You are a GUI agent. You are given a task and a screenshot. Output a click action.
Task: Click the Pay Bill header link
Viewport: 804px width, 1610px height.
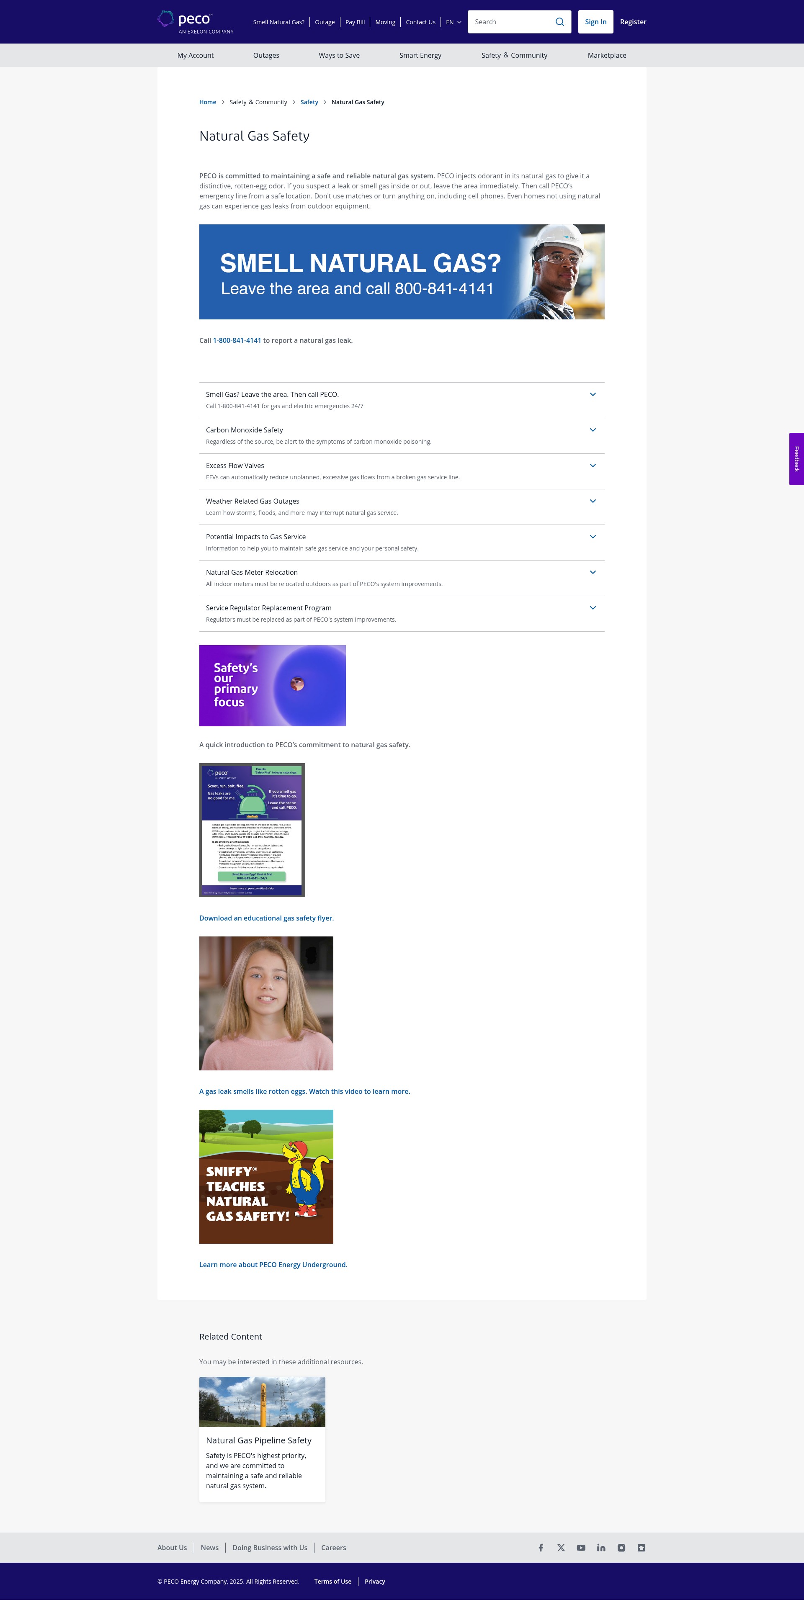pyautogui.click(x=355, y=22)
